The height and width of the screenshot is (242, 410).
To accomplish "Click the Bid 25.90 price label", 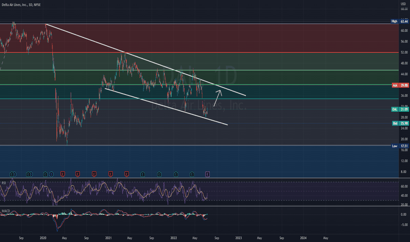I will click(x=400, y=123).
